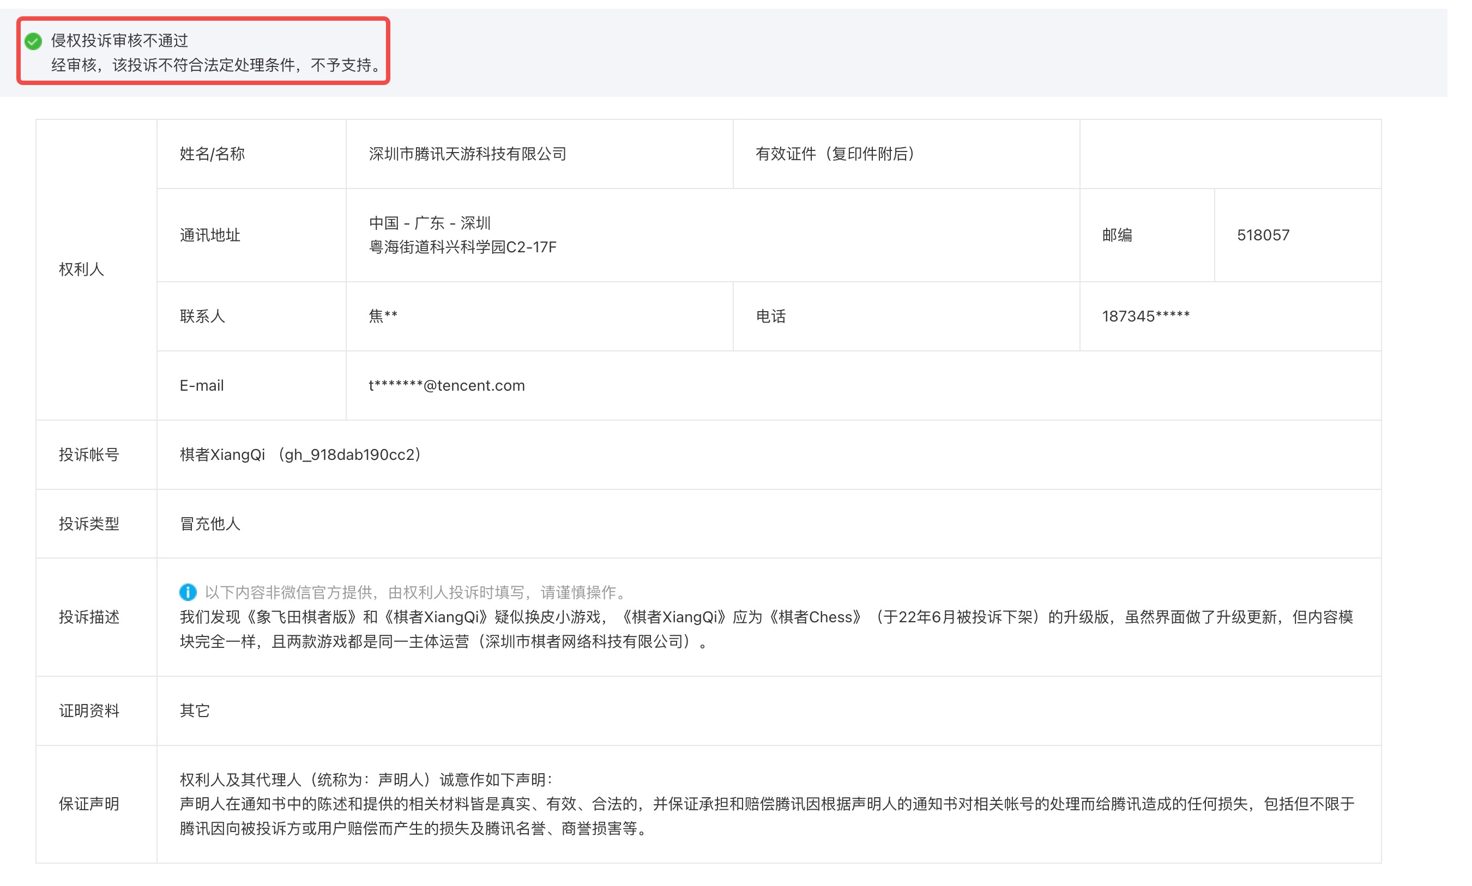Select the contact name 焦**
Screen dimensions: 1472x886
pos(382,316)
